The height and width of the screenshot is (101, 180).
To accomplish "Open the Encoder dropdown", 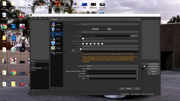I will pos(110,46).
